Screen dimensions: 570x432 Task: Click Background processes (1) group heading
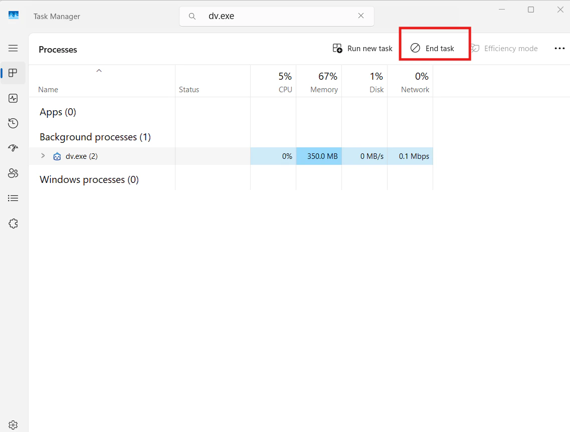(95, 137)
